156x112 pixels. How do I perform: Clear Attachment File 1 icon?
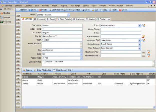pyautogui.click(x=148, y=52)
